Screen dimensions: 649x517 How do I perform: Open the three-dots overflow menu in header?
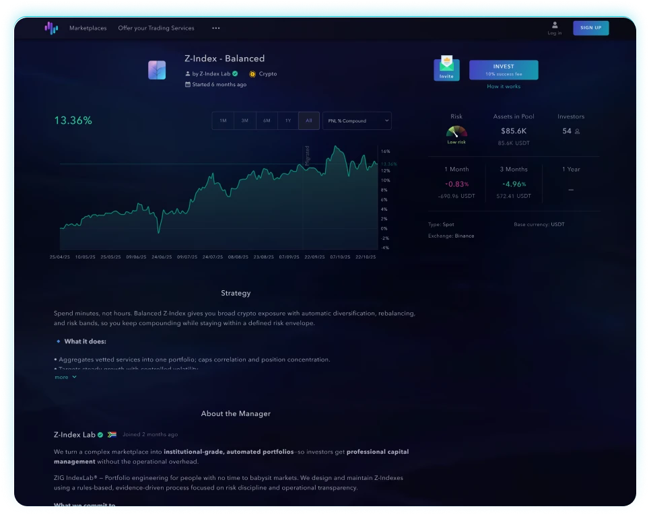(x=216, y=28)
